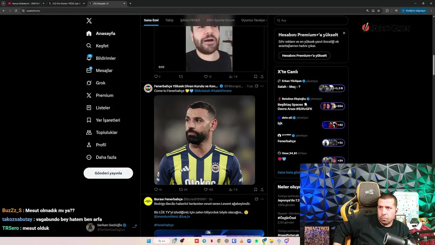This screenshot has height=245, width=435.
Task: Click the Ara search field on X
Action: pyautogui.click(x=311, y=20)
